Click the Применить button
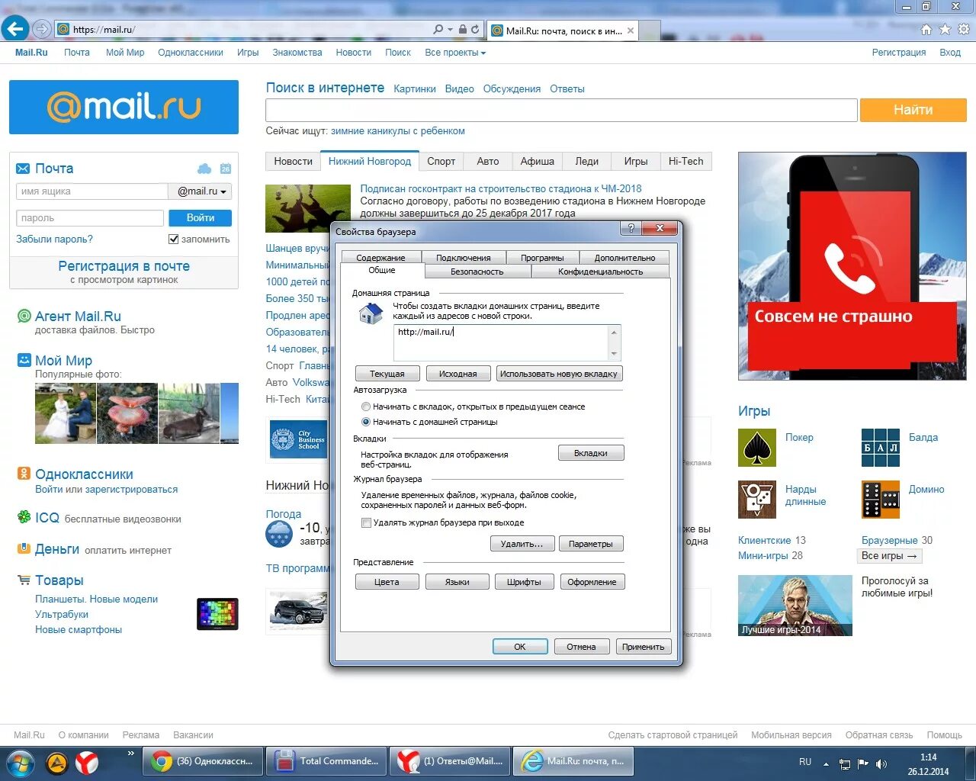The height and width of the screenshot is (781, 976). (643, 647)
